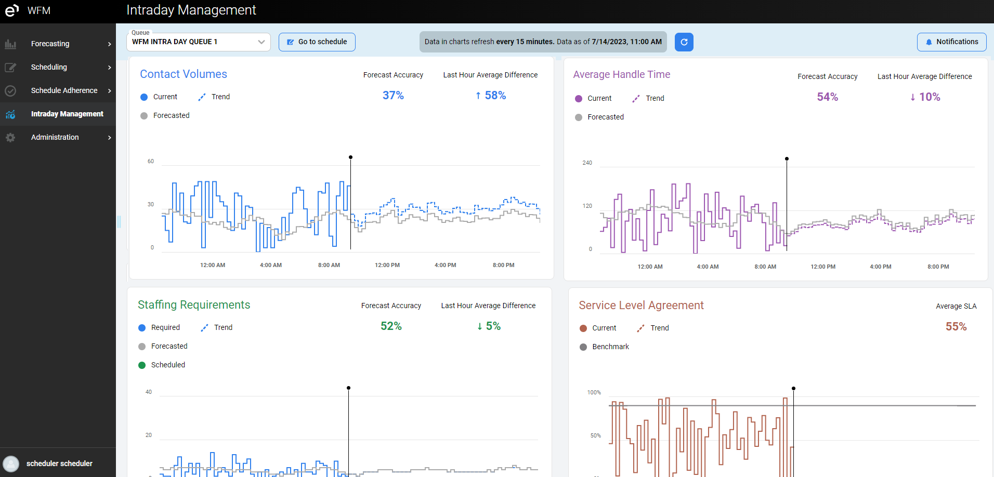Click the Forecasting bar chart icon
This screenshot has height=477, width=994.
(x=10, y=44)
